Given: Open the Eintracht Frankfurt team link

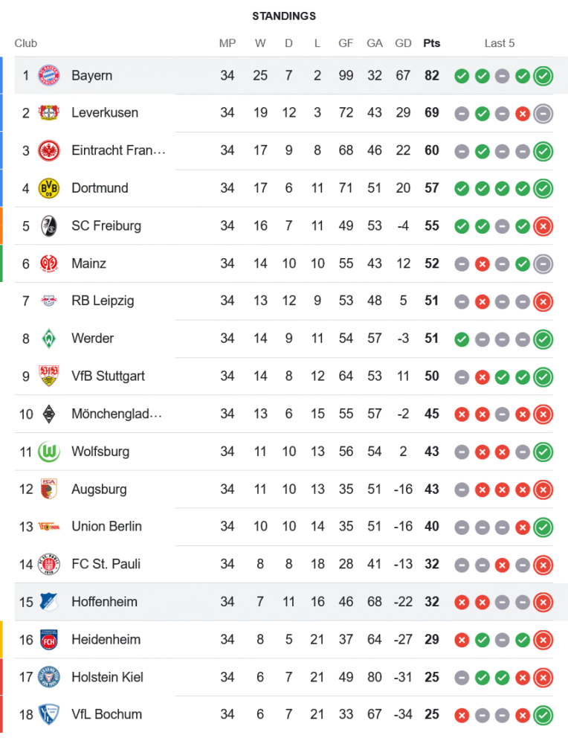Looking at the screenshot, I should tap(118, 150).
